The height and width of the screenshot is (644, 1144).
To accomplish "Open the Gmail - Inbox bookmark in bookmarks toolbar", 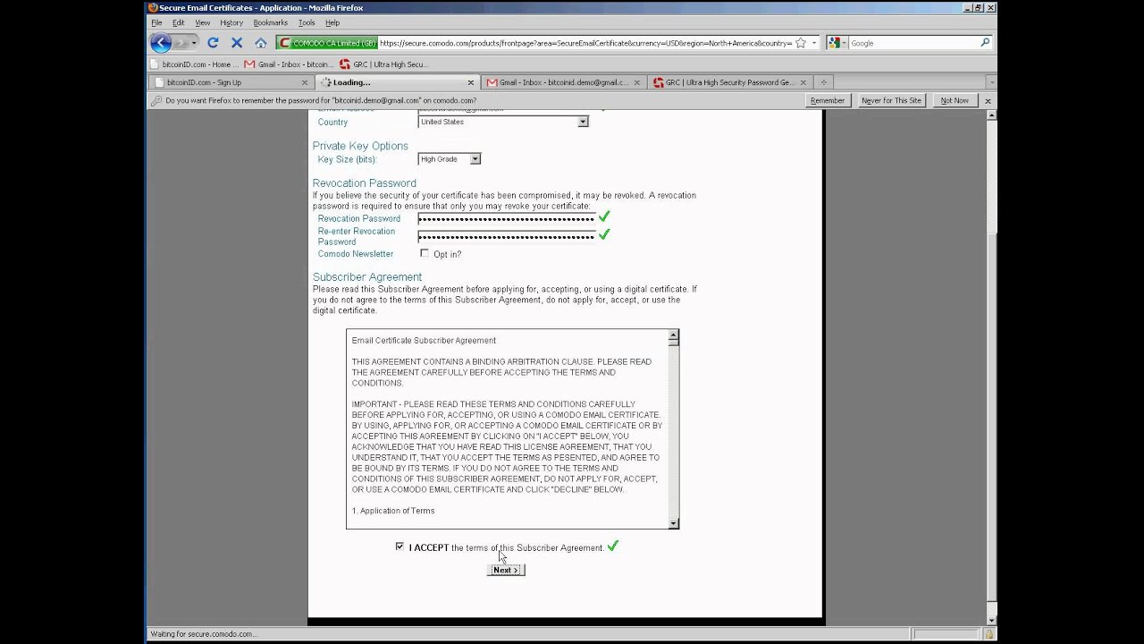I will (x=289, y=64).
